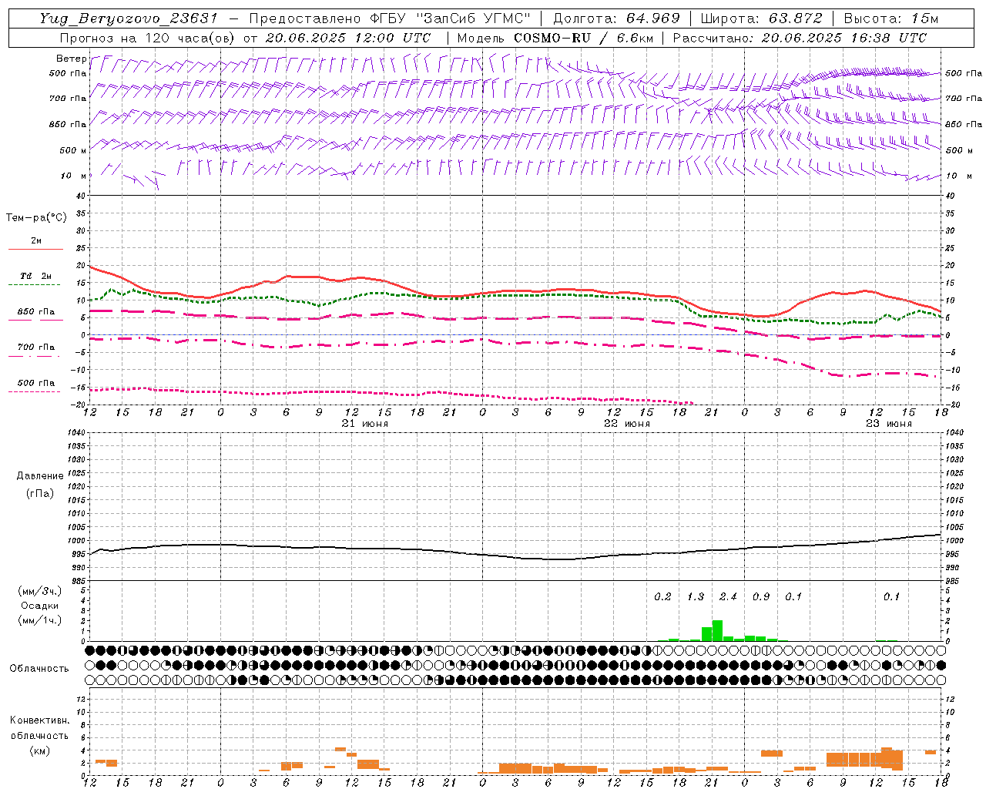Select the longitude text Долгота: 64.969
The height and width of the screenshot is (789, 986).
pos(616,18)
